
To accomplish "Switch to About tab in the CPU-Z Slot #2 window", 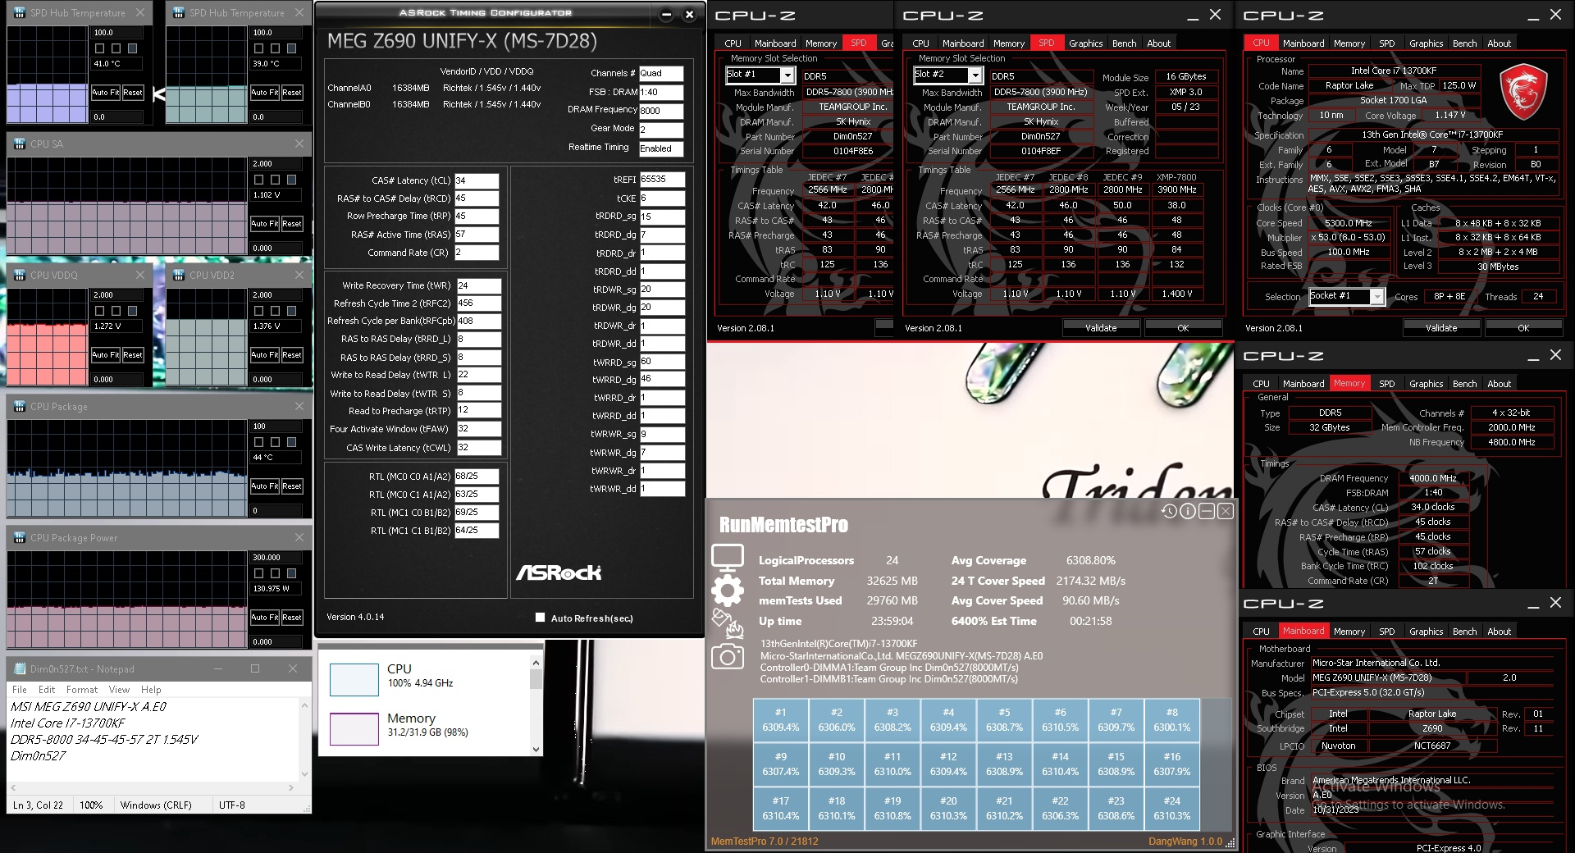I will pos(1158,43).
